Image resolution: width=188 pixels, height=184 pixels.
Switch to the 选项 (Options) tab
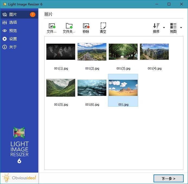(13, 23)
